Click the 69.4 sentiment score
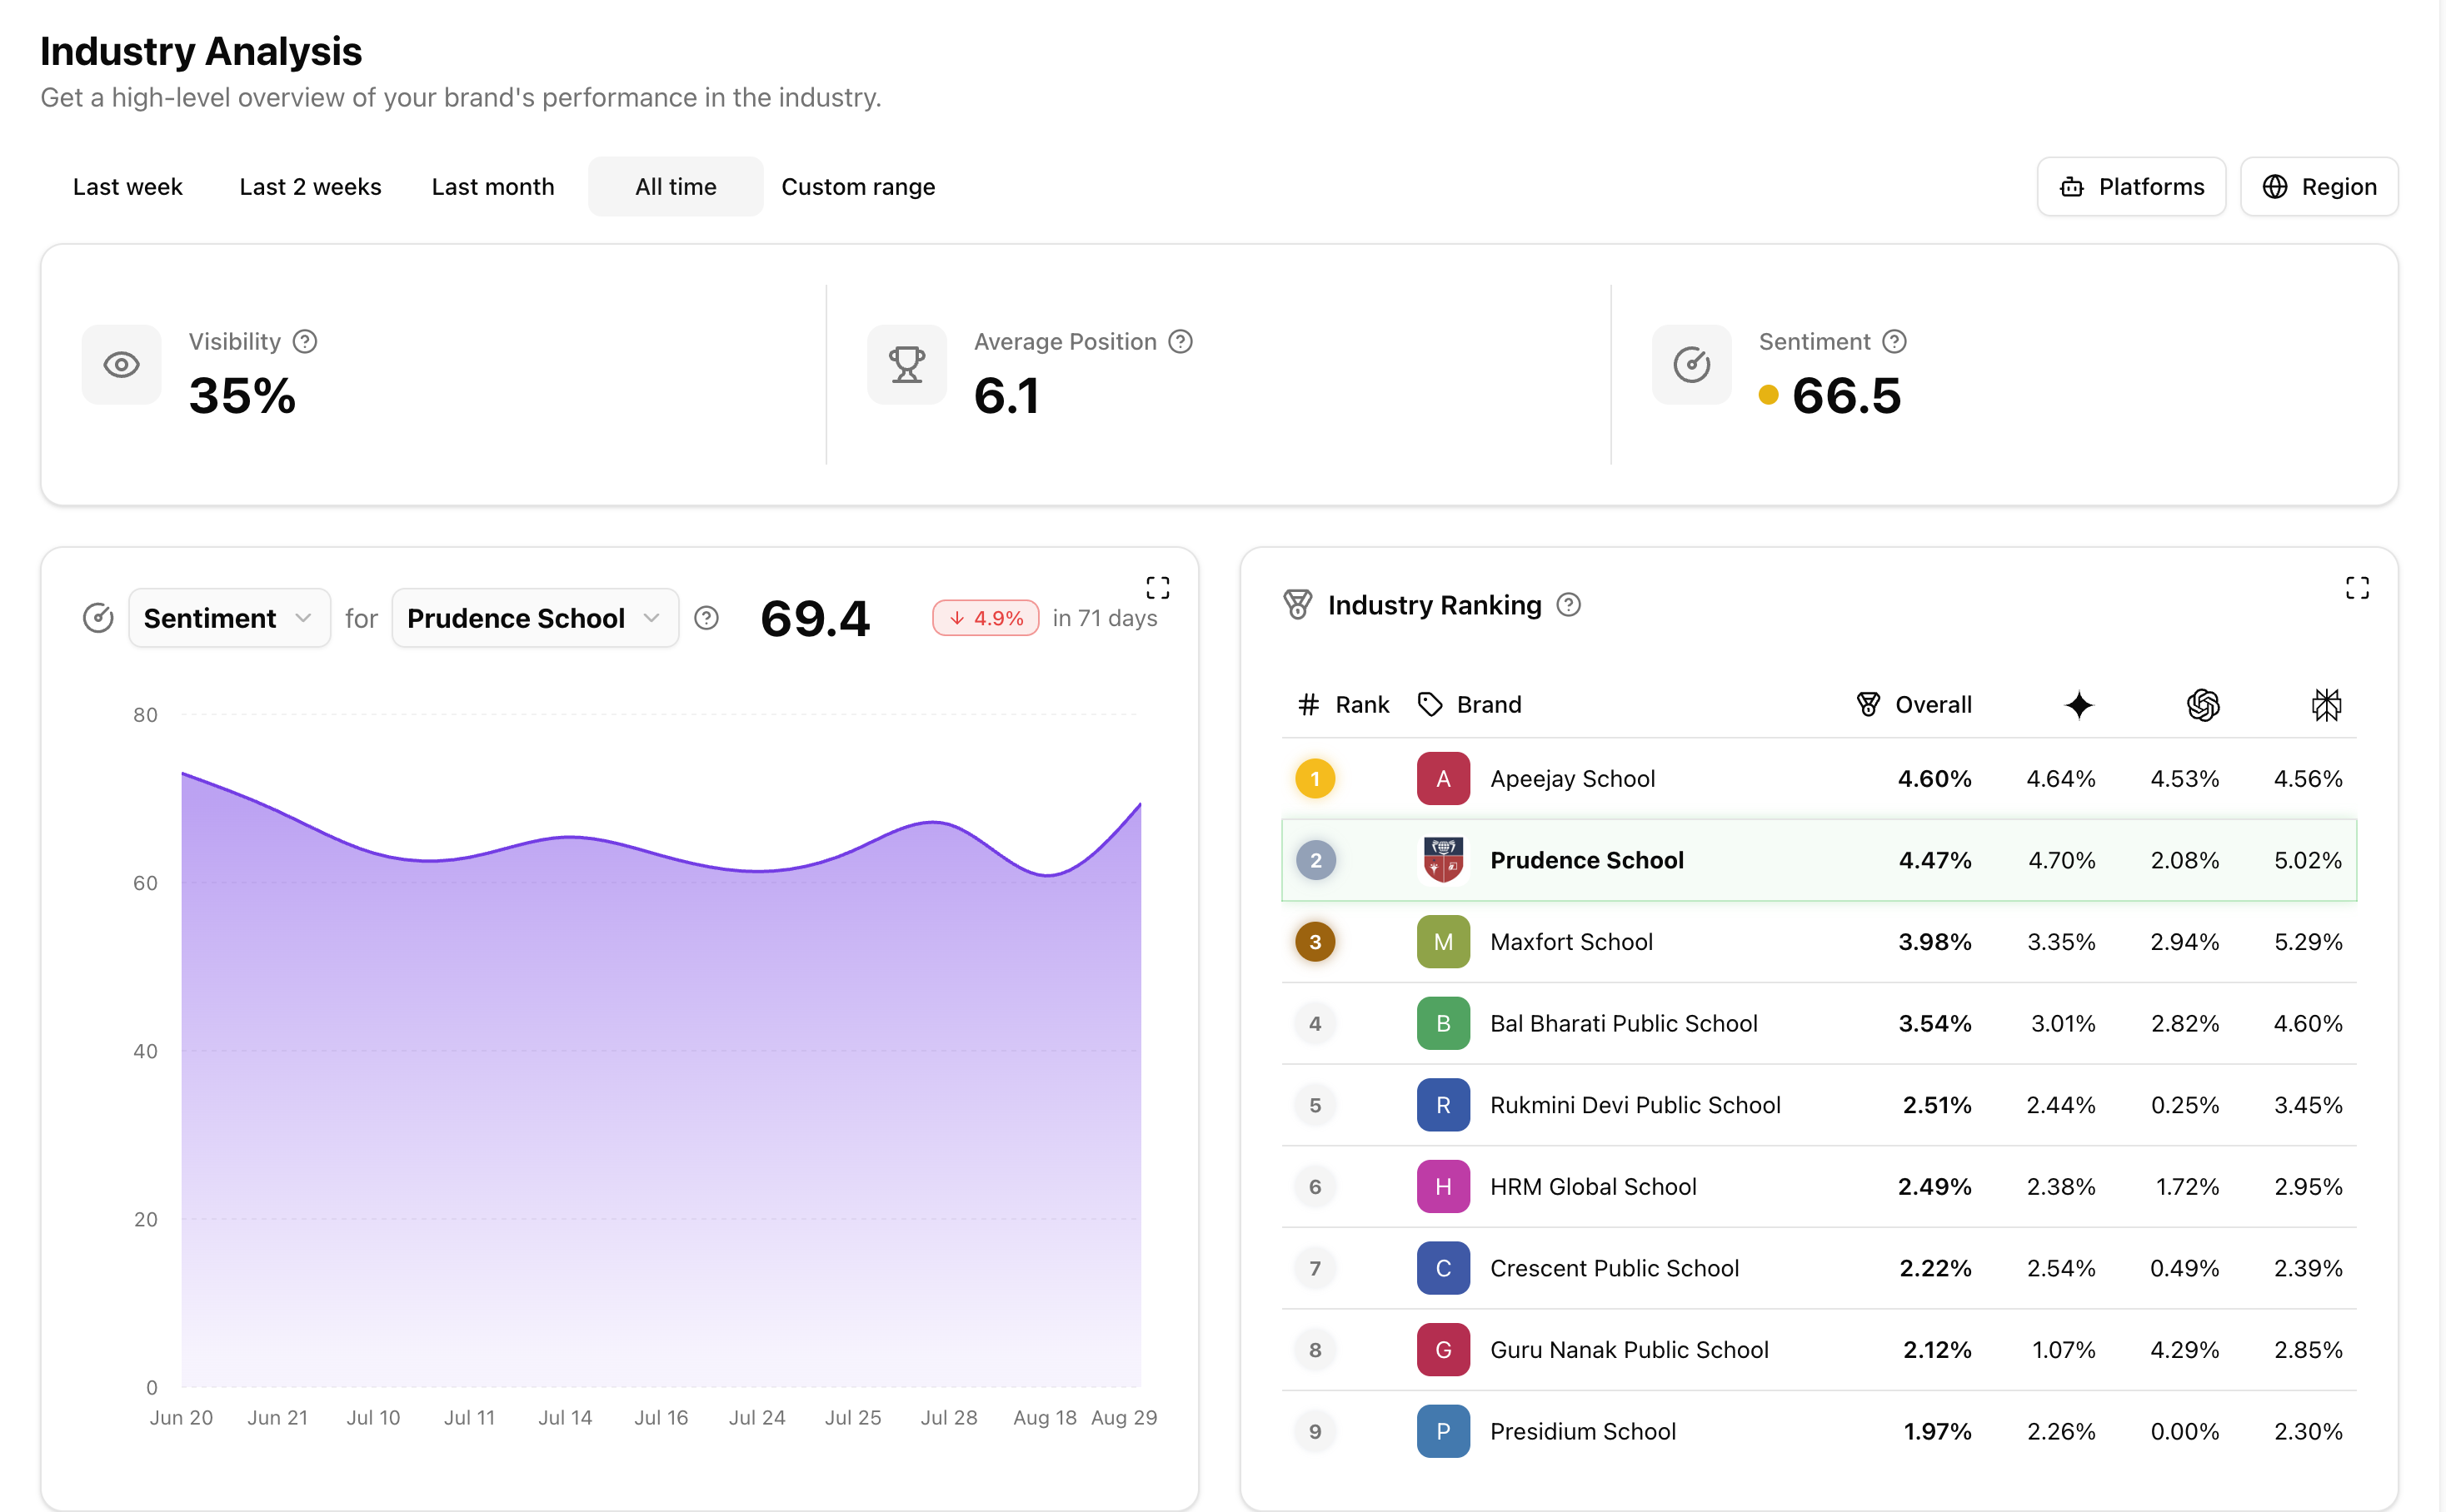 pos(816,619)
